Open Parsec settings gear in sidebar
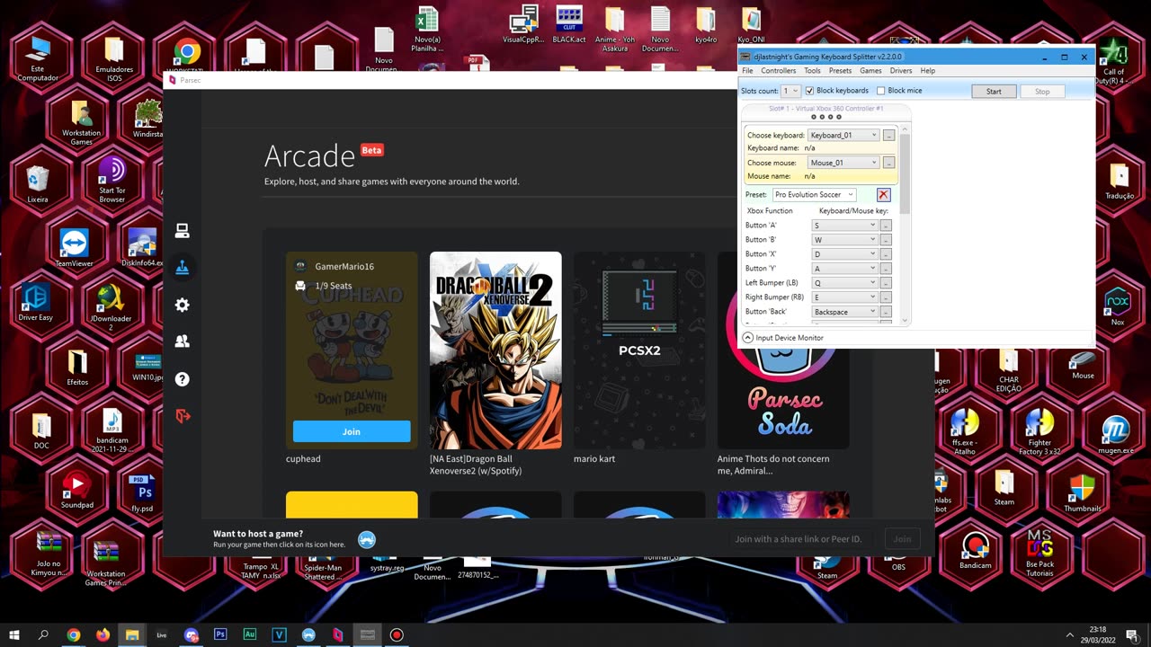1151x647 pixels. click(182, 305)
